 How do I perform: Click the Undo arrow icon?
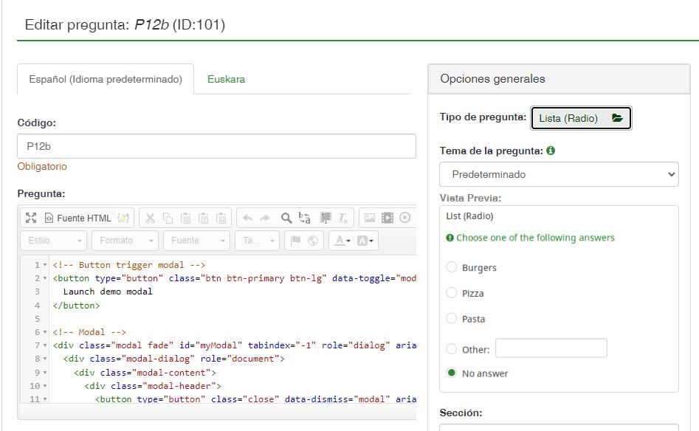point(247,218)
